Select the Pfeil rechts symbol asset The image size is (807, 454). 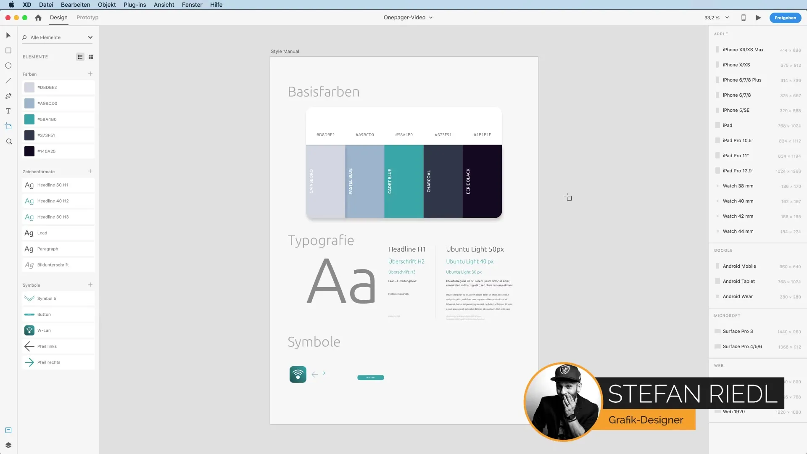pos(58,362)
